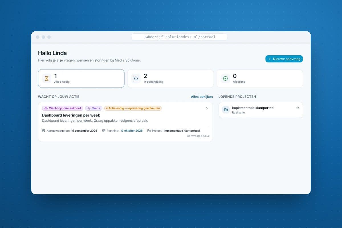The image size is (342, 228).
Task: Click the hourglass icon in Actie nodig card
Action: [47, 78]
